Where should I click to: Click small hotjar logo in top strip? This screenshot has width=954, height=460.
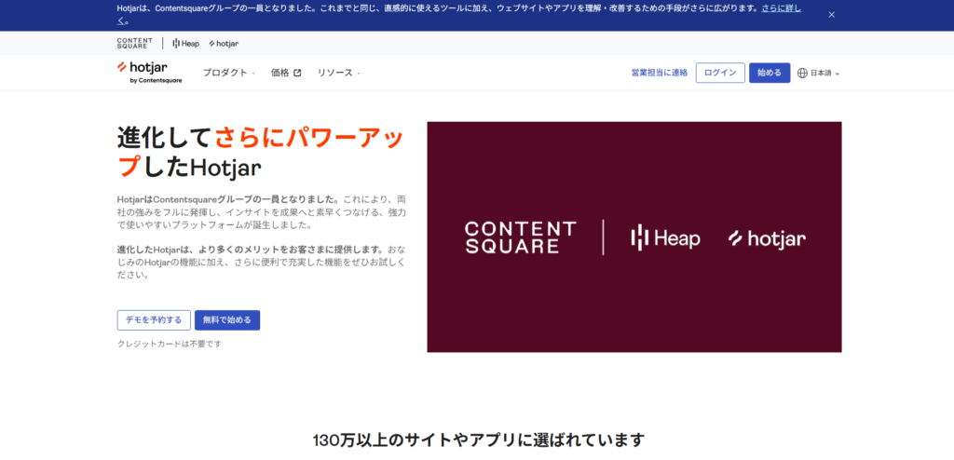click(x=224, y=44)
